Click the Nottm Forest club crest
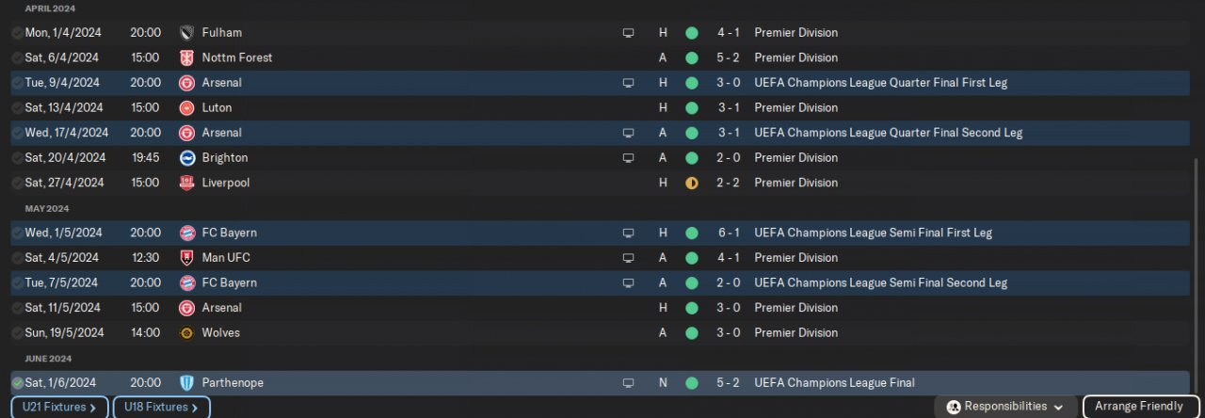Image resolution: width=1205 pixels, height=418 pixels. click(x=186, y=57)
